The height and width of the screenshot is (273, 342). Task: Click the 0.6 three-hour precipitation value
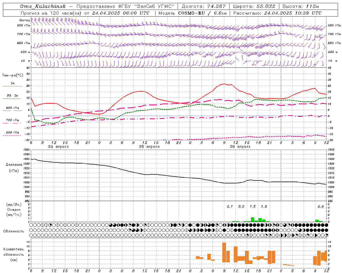pos(321,206)
